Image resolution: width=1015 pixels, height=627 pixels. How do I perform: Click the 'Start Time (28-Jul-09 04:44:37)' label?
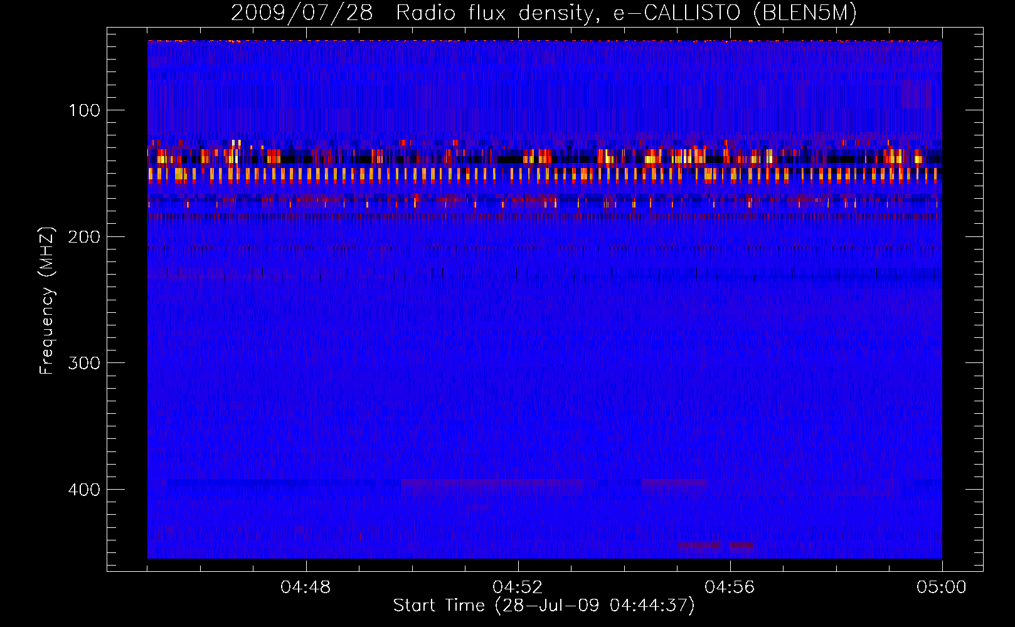point(544,606)
